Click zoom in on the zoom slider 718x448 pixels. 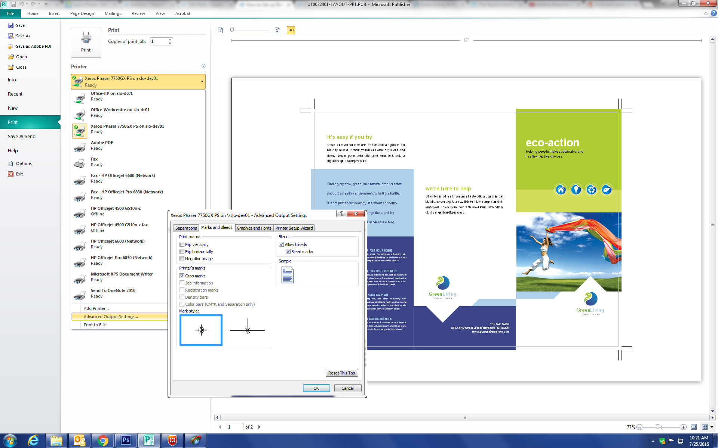point(684,427)
